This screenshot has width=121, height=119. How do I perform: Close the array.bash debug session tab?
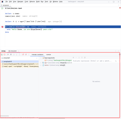(18, 51)
